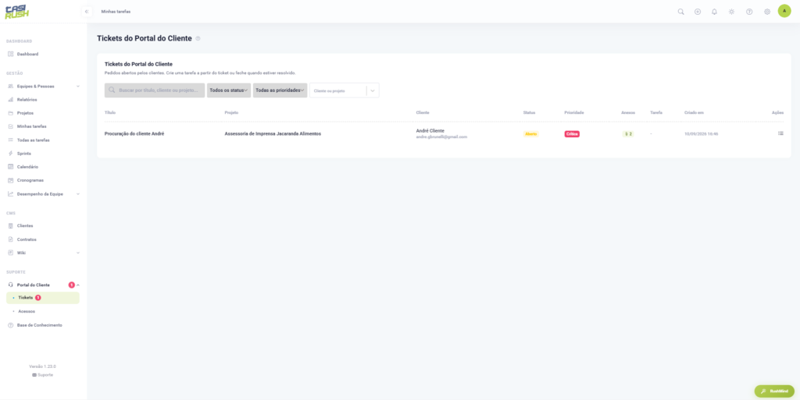Open Cronogramas in sidebar
This screenshot has width=800, height=400.
(x=44, y=180)
